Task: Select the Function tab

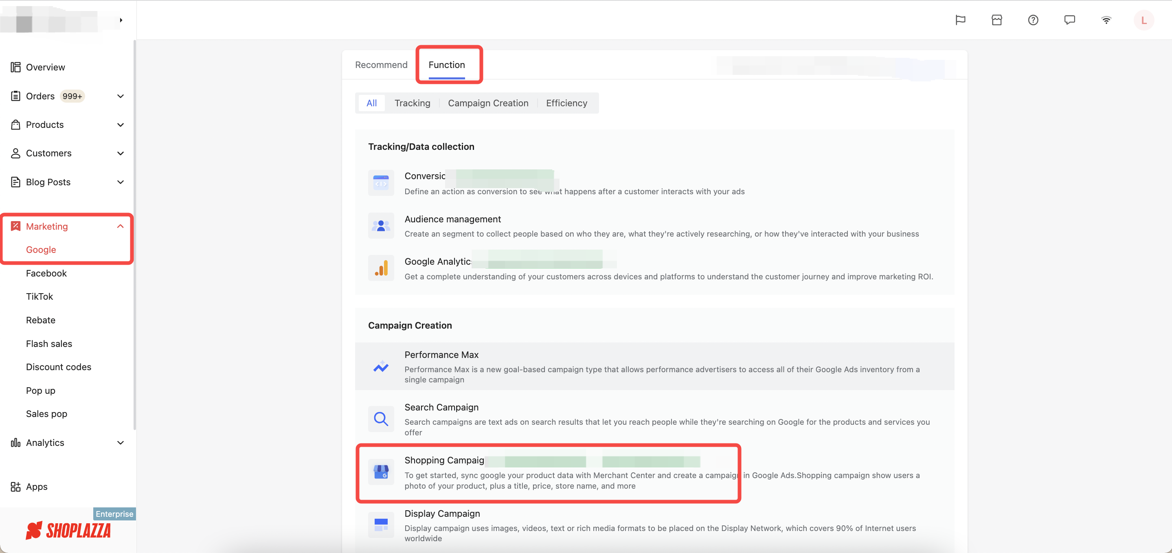Action: point(447,65)
